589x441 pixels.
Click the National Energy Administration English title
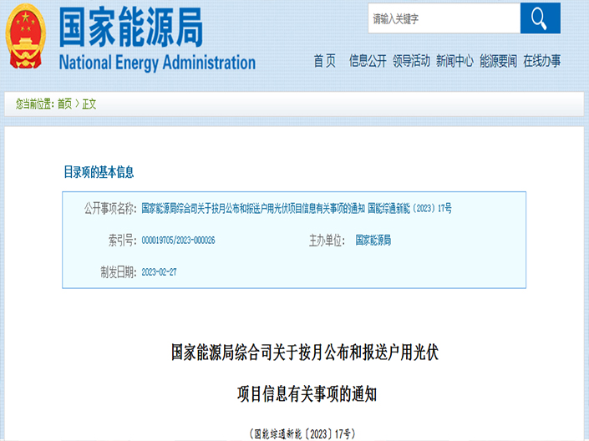pos(157,63)
